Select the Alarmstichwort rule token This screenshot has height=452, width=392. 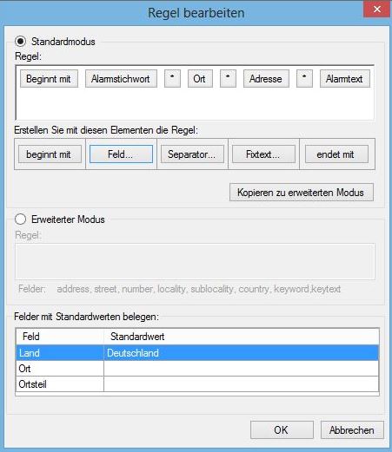121,79
